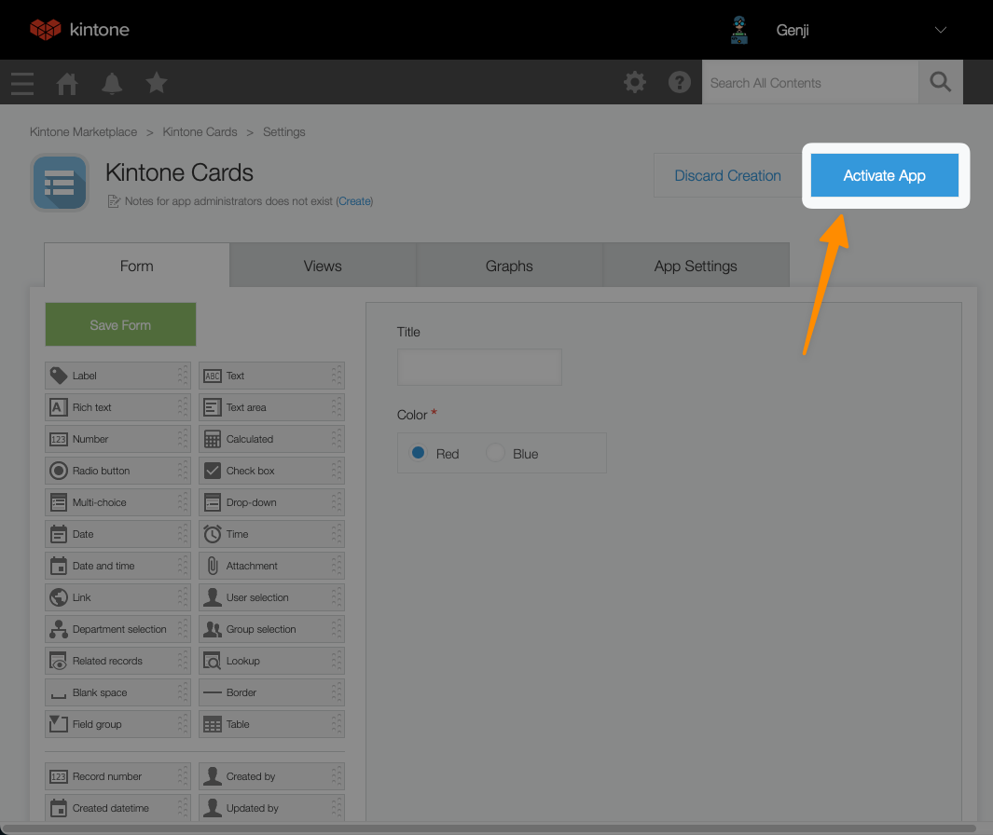The height and width of the screenshot is (835, 993).
Task: Click the Save Form button
Action: (120, 324)
